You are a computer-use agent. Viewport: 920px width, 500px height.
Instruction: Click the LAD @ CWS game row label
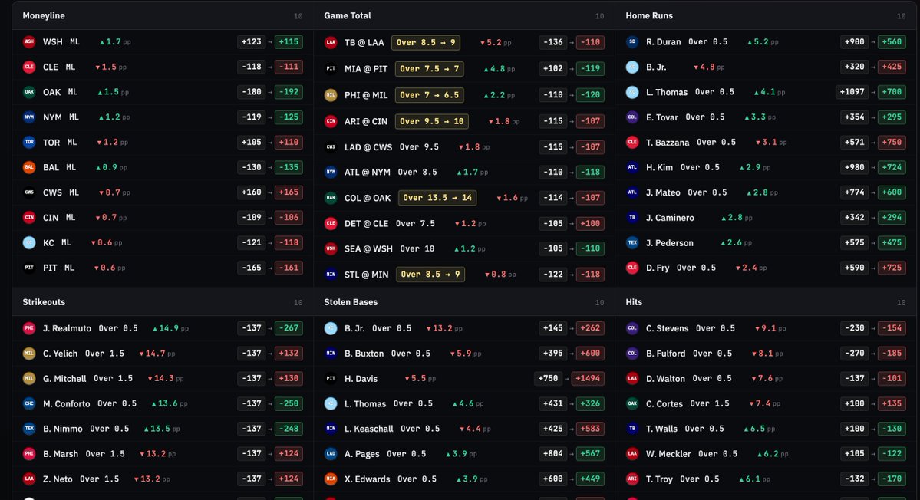[368, 147]
